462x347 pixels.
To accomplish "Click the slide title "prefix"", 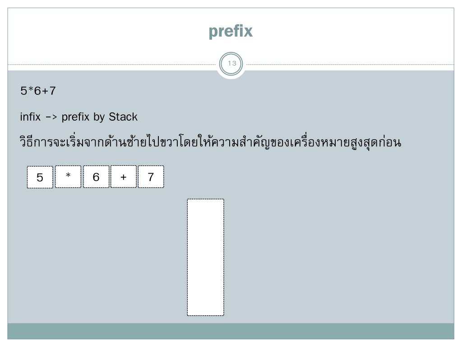I will coord(231,31).
